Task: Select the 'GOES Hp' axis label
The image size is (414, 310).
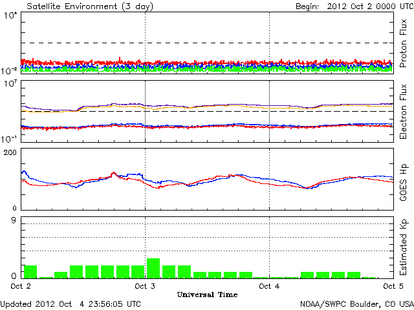Action: point(403,183)
